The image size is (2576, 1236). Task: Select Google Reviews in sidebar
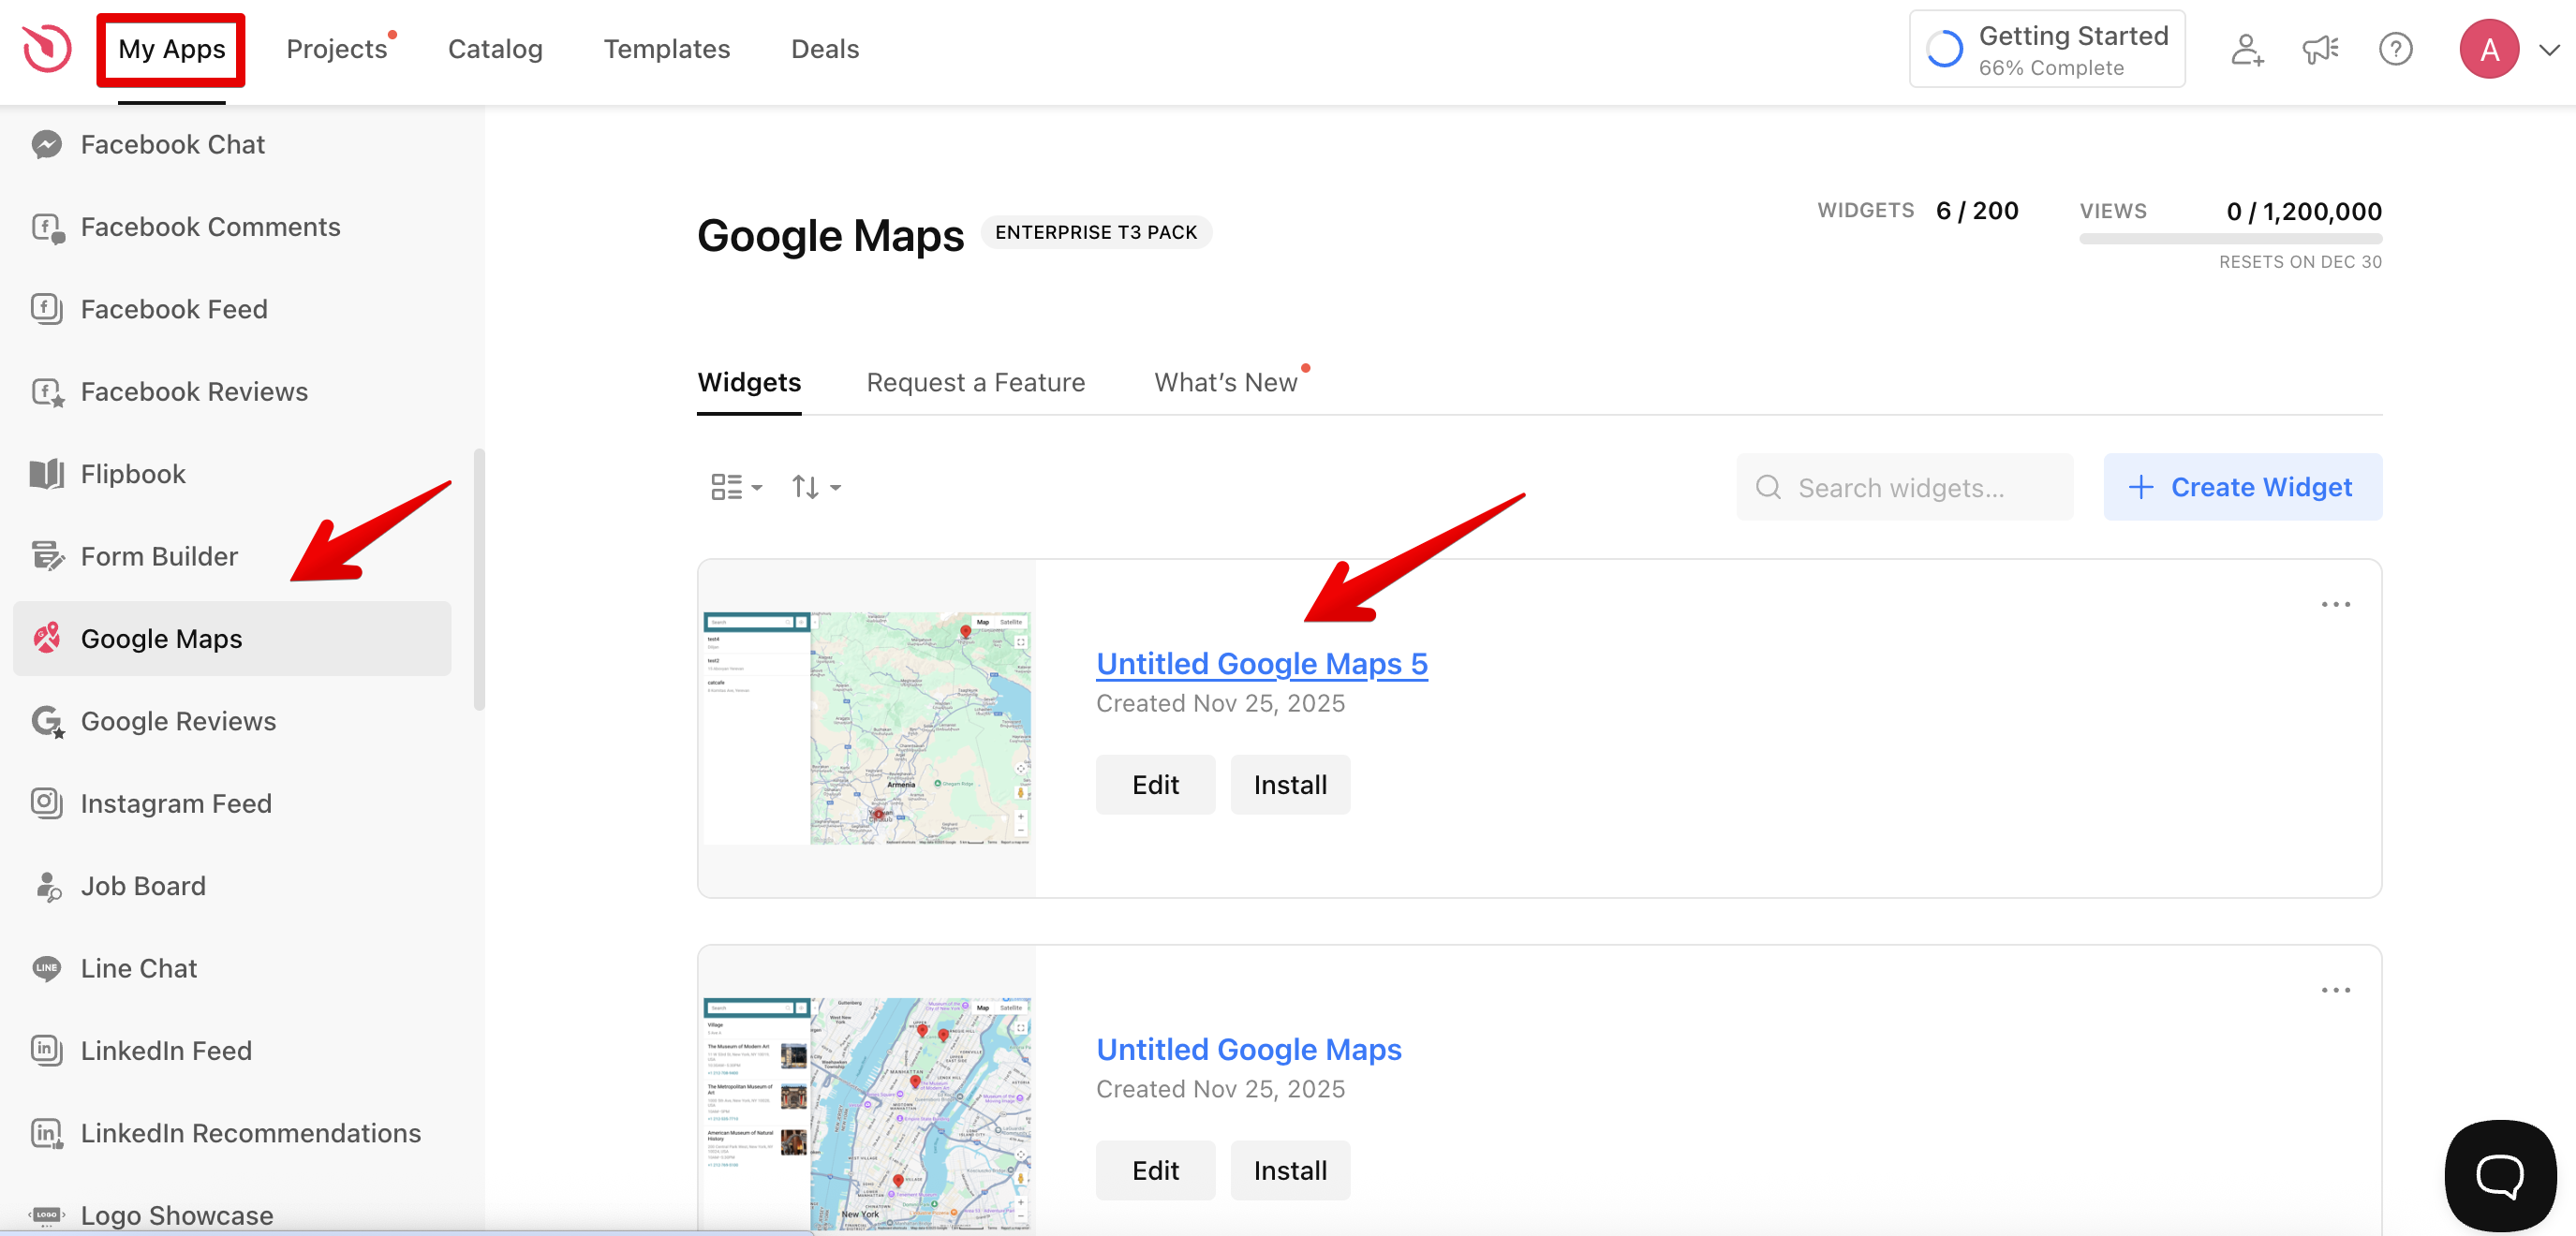[178, 721]
